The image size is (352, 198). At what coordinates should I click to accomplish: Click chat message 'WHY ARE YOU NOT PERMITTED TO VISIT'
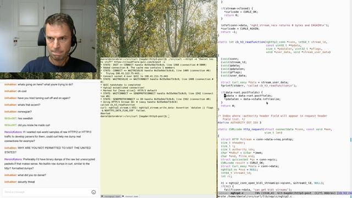pos(48,150)
